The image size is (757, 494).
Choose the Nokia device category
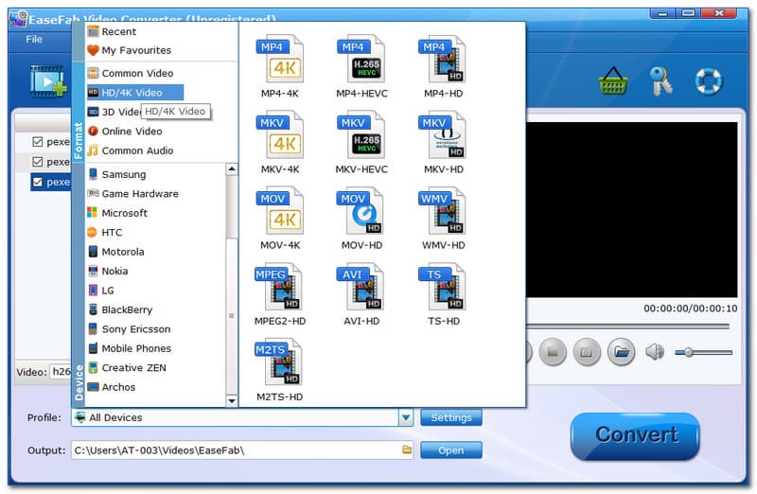click(x=108, y=271)
